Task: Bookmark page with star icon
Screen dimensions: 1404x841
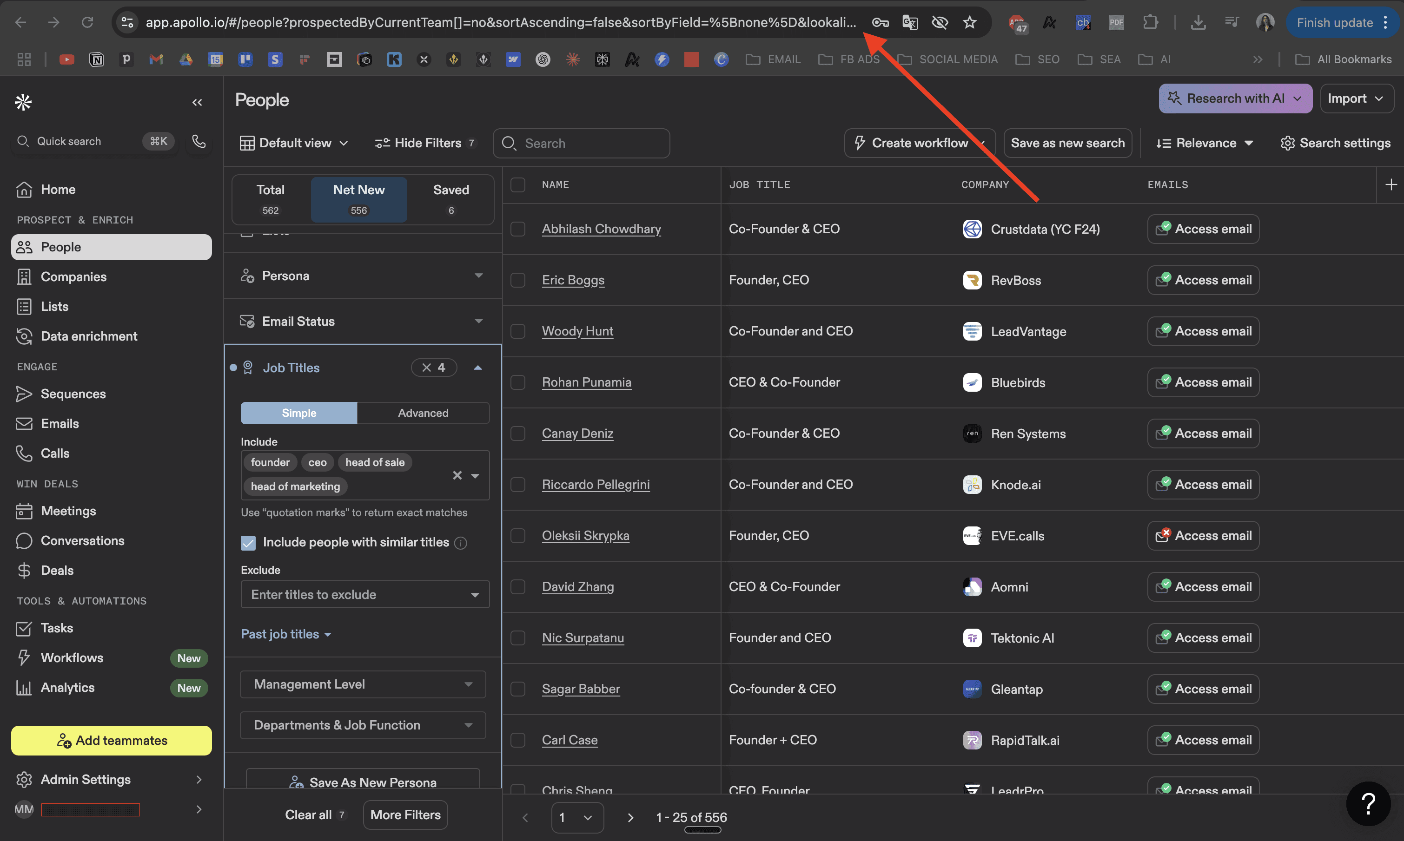Action: [970, 23]
